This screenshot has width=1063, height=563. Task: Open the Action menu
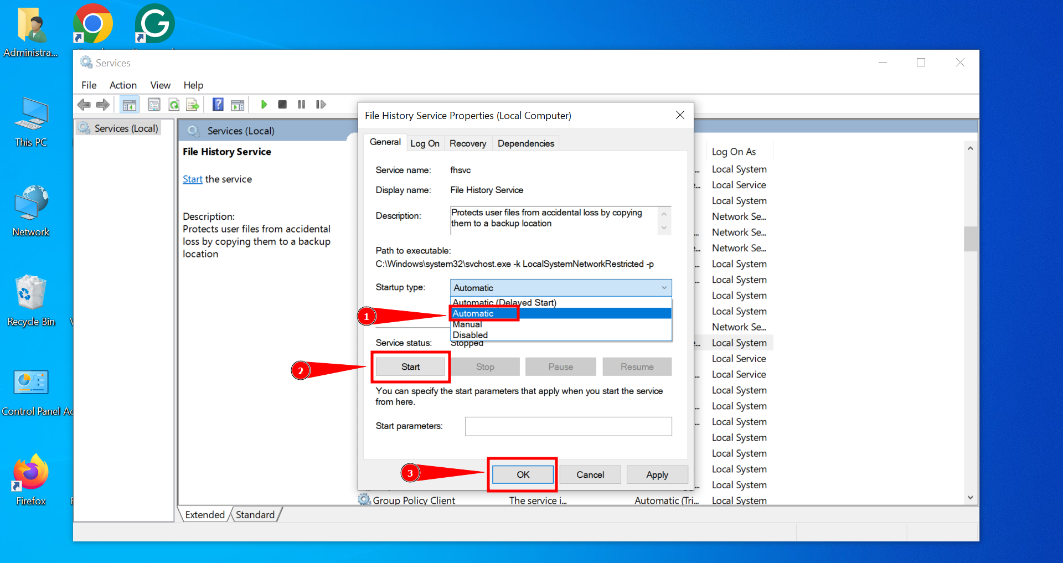click(x=123, y=85)
